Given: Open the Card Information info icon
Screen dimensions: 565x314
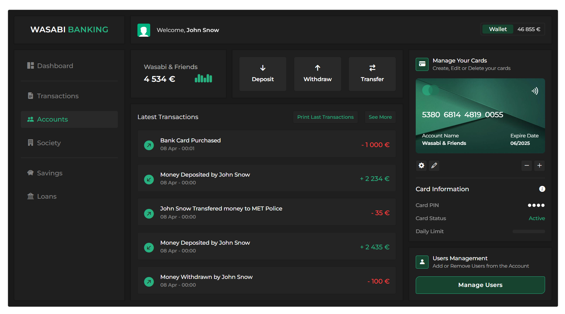Looking at the screenshot, I should coord(542,189).
